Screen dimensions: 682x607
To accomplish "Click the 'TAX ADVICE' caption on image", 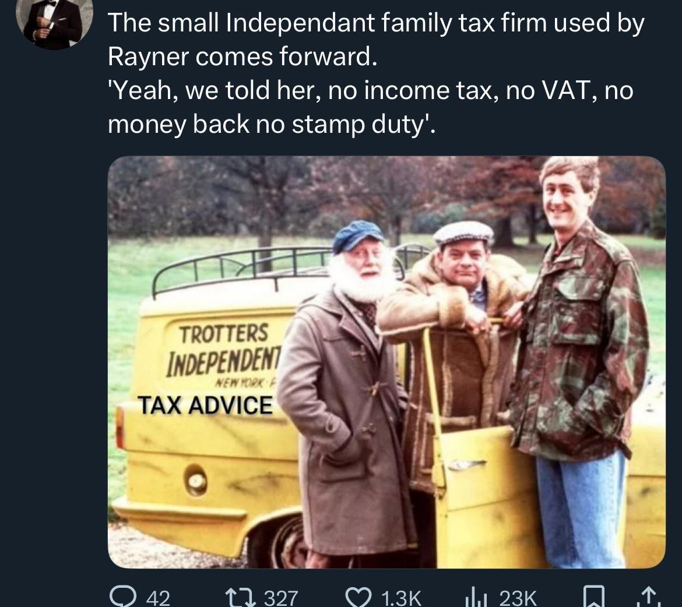I will click(x=205, y=405).
